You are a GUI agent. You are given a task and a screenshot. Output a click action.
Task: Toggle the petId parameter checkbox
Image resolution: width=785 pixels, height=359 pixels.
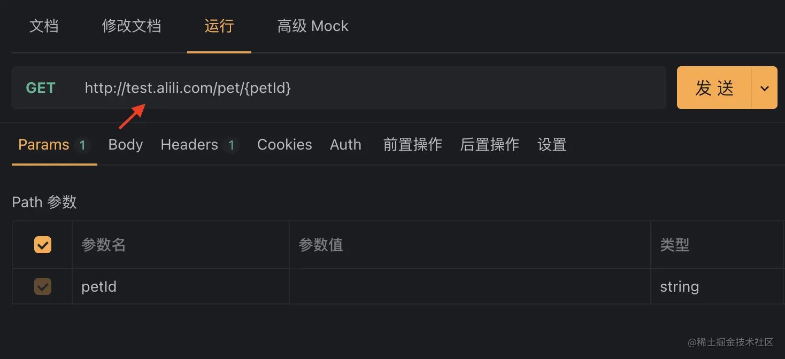point(42,286)
